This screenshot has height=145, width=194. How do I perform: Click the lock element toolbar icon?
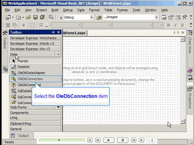pyautogui.click(x=23, y=25)
